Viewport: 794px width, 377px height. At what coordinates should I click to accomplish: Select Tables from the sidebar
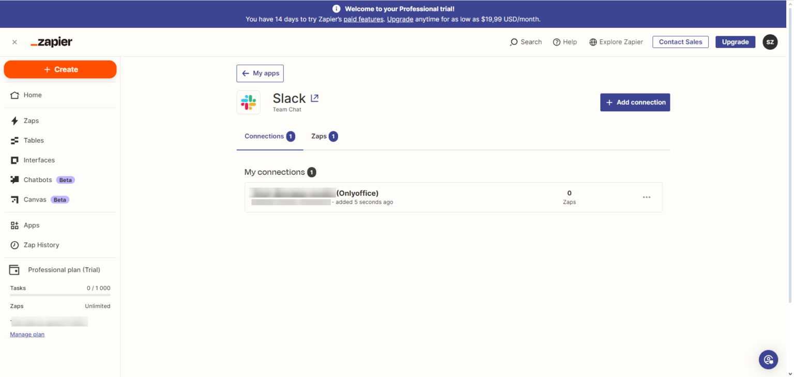point(34,140)
